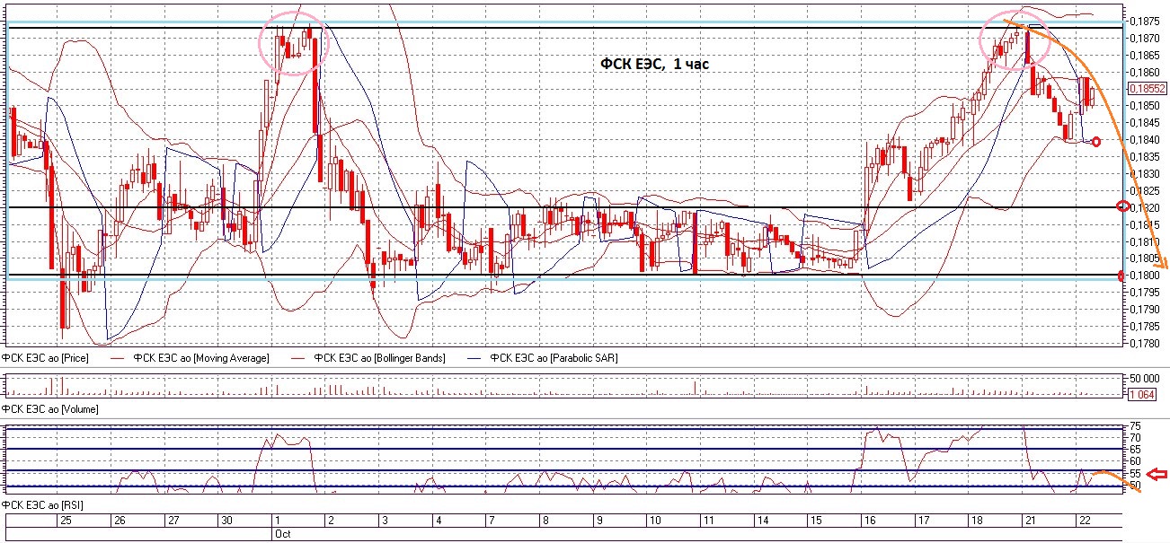The width and height of the screenshot is (1170, 543).
Task: Click price axis label 0,1870
Action: [1143, 38]
